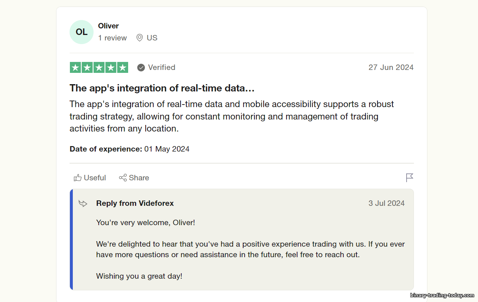The width and height of the screenshot is (478, 302).
Task: Open review title about real-time data
Action: (x=162, y=88)
